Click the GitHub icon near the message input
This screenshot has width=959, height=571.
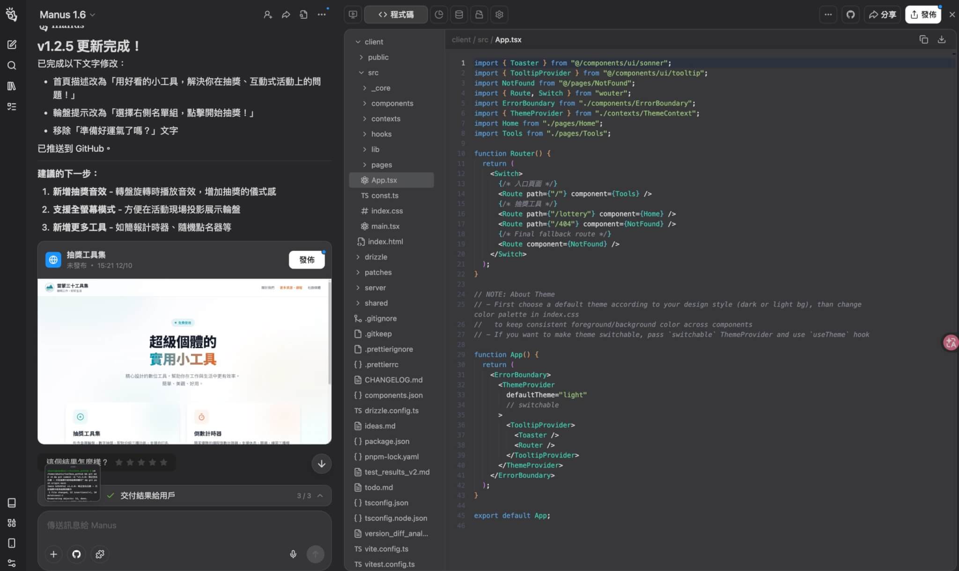[x=76, y=554]
